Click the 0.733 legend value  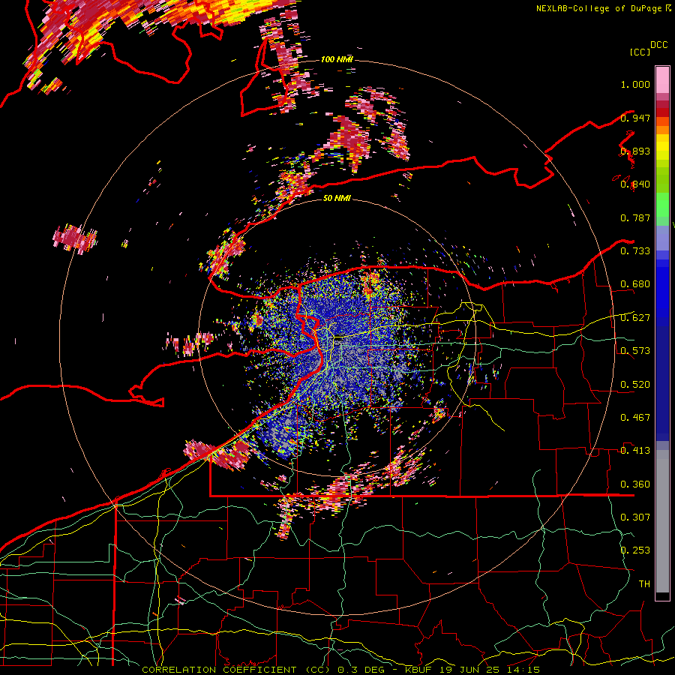coord(635,251)
